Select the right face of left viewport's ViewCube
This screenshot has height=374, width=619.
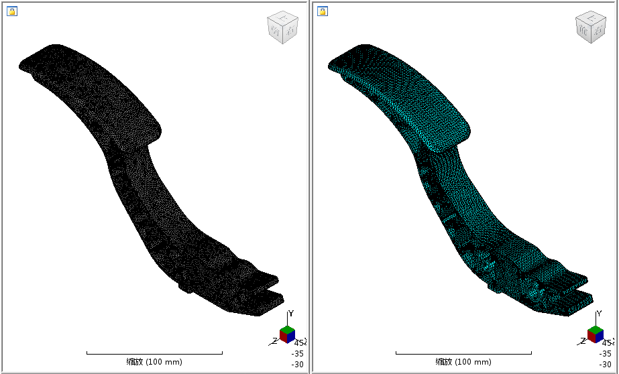click(291, 31)
